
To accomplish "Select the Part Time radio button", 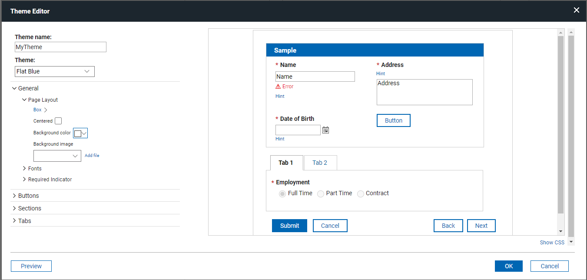I will 320,193.
